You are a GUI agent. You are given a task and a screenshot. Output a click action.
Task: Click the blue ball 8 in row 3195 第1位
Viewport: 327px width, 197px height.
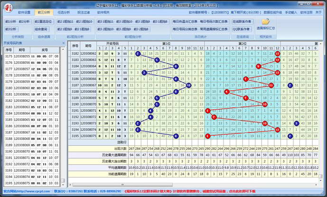tap(176, 136)
